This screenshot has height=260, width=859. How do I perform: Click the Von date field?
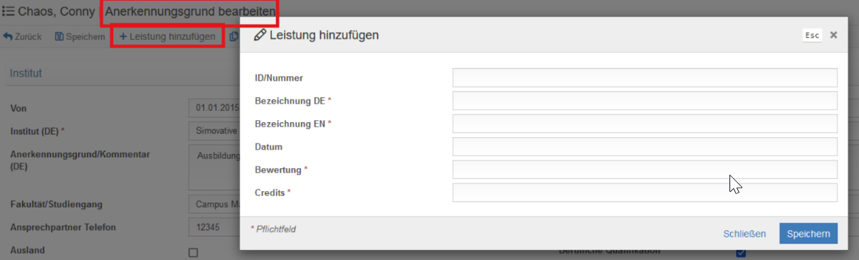click(214, 108)
